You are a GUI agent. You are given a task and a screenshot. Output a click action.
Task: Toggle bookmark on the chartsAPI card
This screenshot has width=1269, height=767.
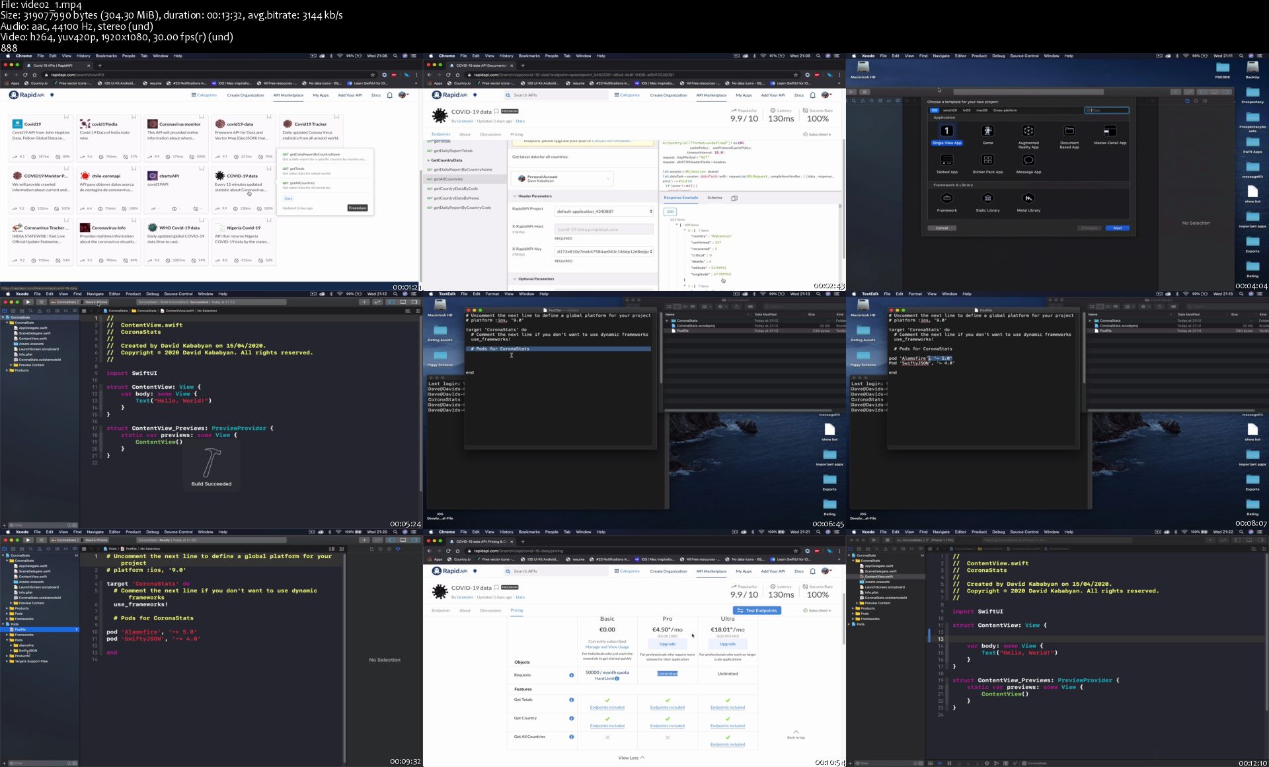201,169
